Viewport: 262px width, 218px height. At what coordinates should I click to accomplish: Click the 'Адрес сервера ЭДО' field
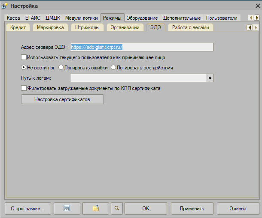tap(141, 47)
